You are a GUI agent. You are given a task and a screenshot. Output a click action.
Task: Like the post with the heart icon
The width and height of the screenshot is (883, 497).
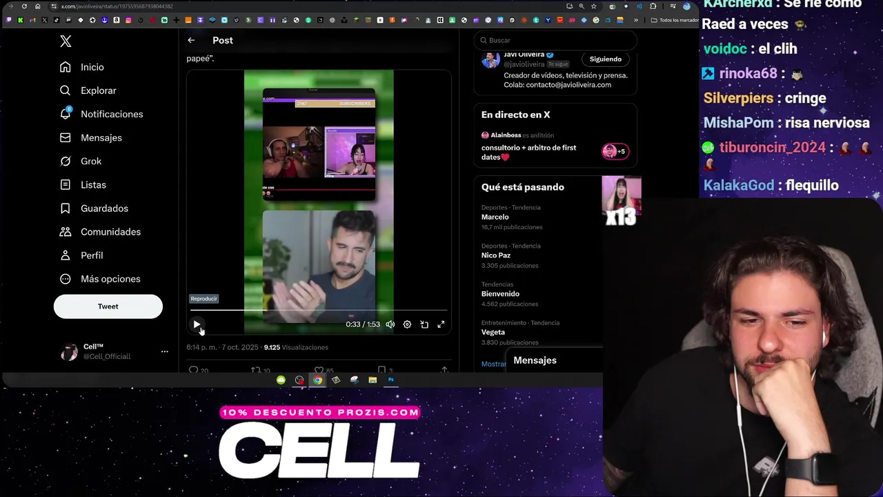[x=319, y=370]
